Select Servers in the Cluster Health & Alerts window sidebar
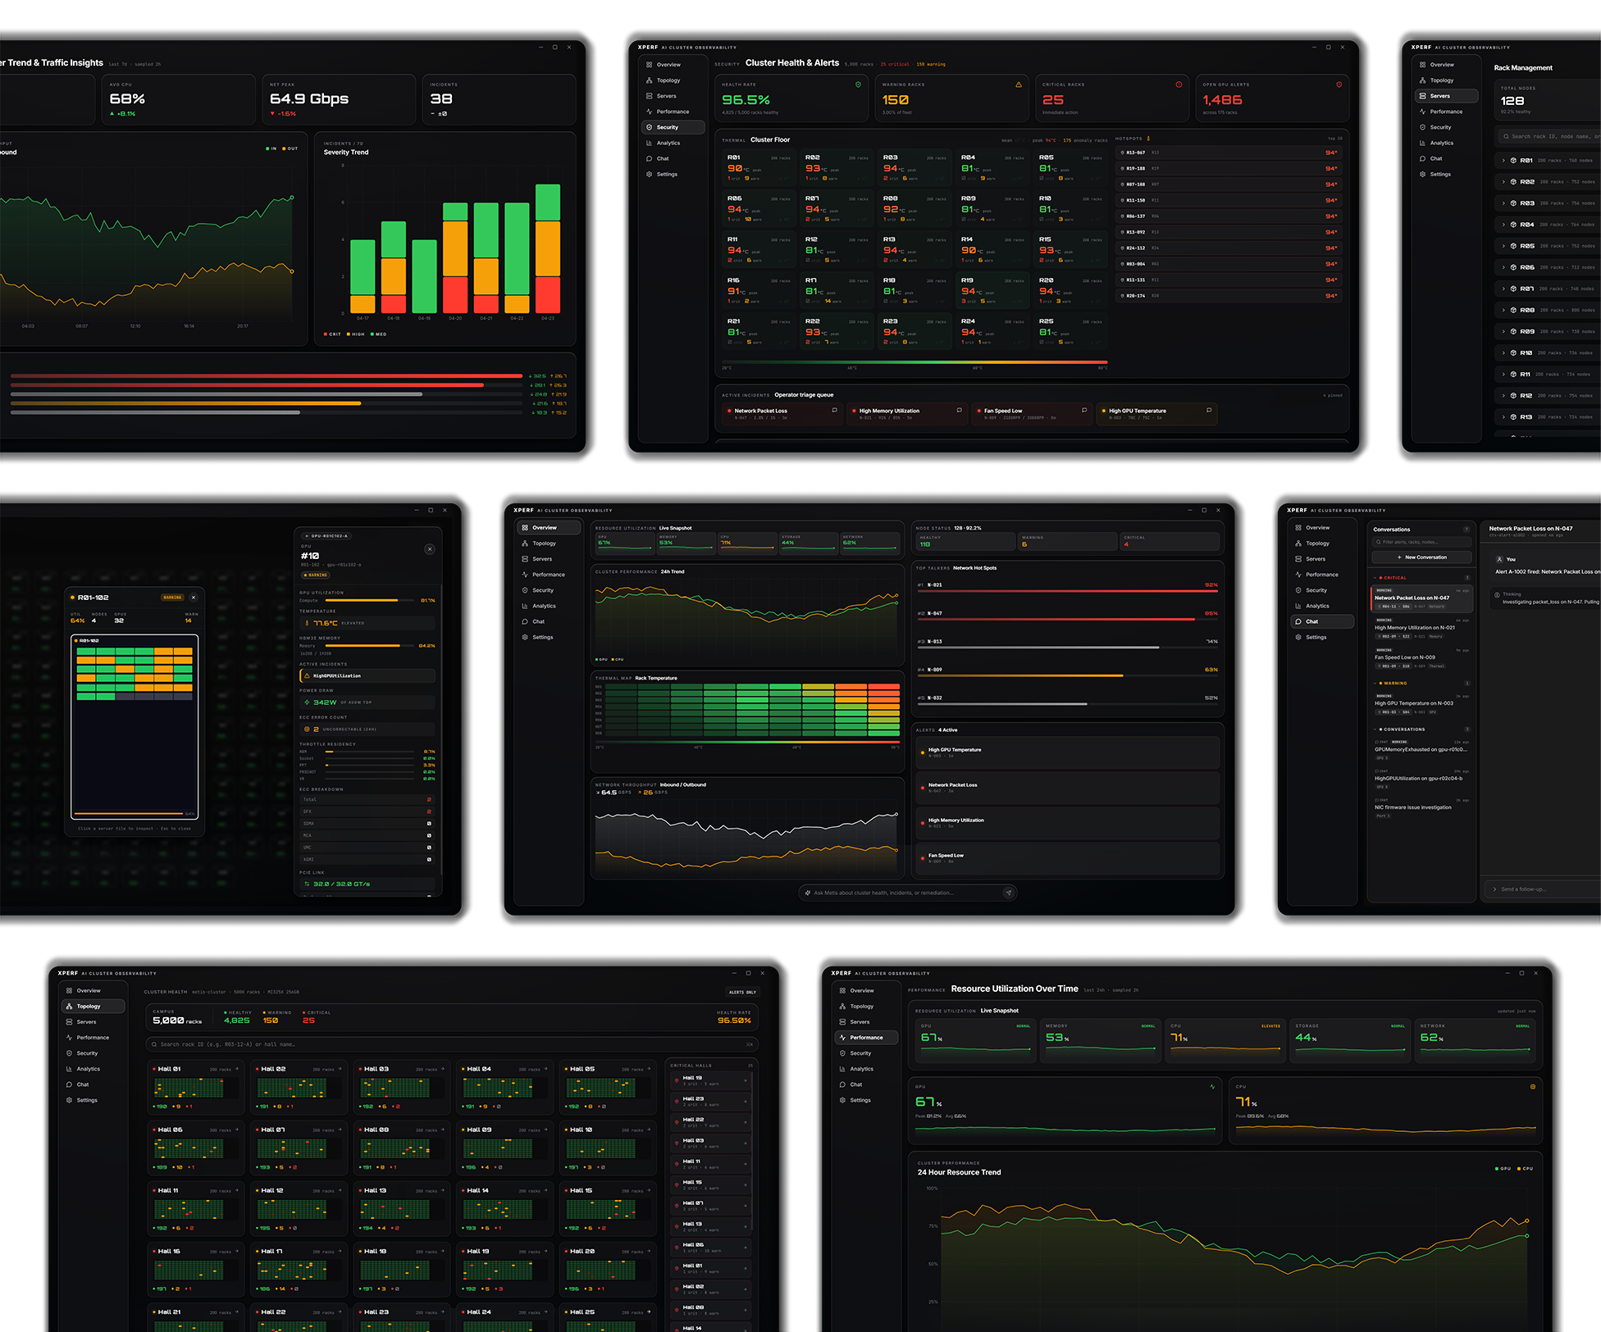 click(x=672, y=96)
